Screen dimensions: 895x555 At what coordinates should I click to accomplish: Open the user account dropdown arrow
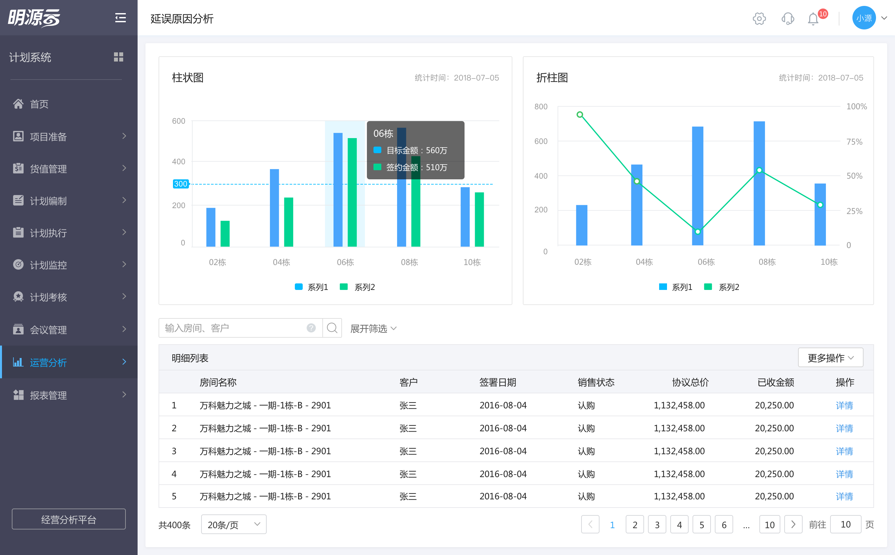884,18
